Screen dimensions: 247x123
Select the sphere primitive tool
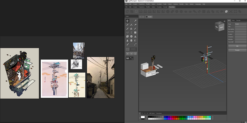click(131, 36)
